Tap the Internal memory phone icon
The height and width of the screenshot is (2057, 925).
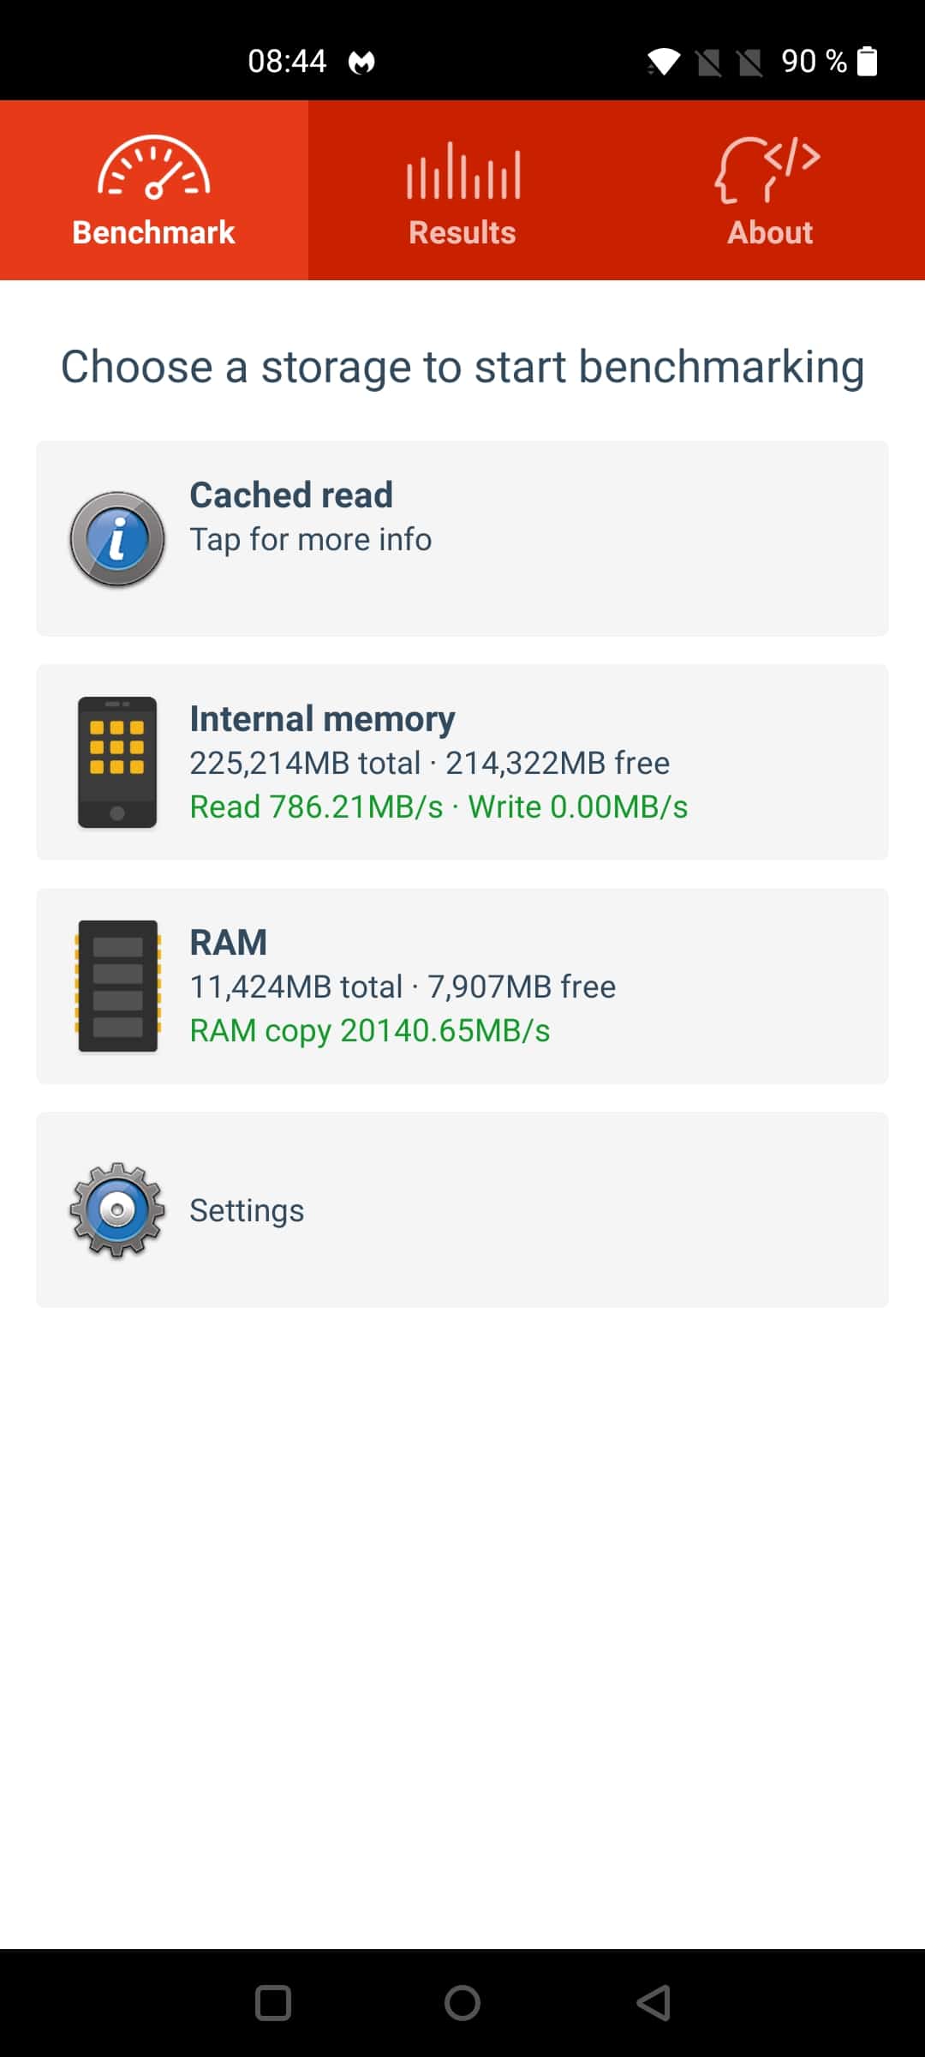pyautogui.click(x=117, y=762)
